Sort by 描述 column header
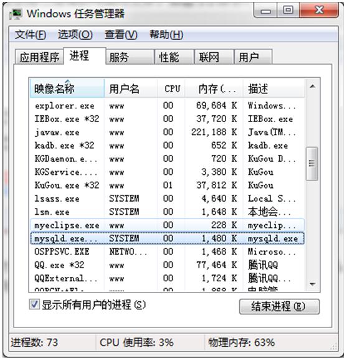Screen dimensions: 347x361 (273, 88)
